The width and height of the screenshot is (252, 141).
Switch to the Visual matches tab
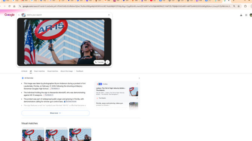tap(52, 71)
